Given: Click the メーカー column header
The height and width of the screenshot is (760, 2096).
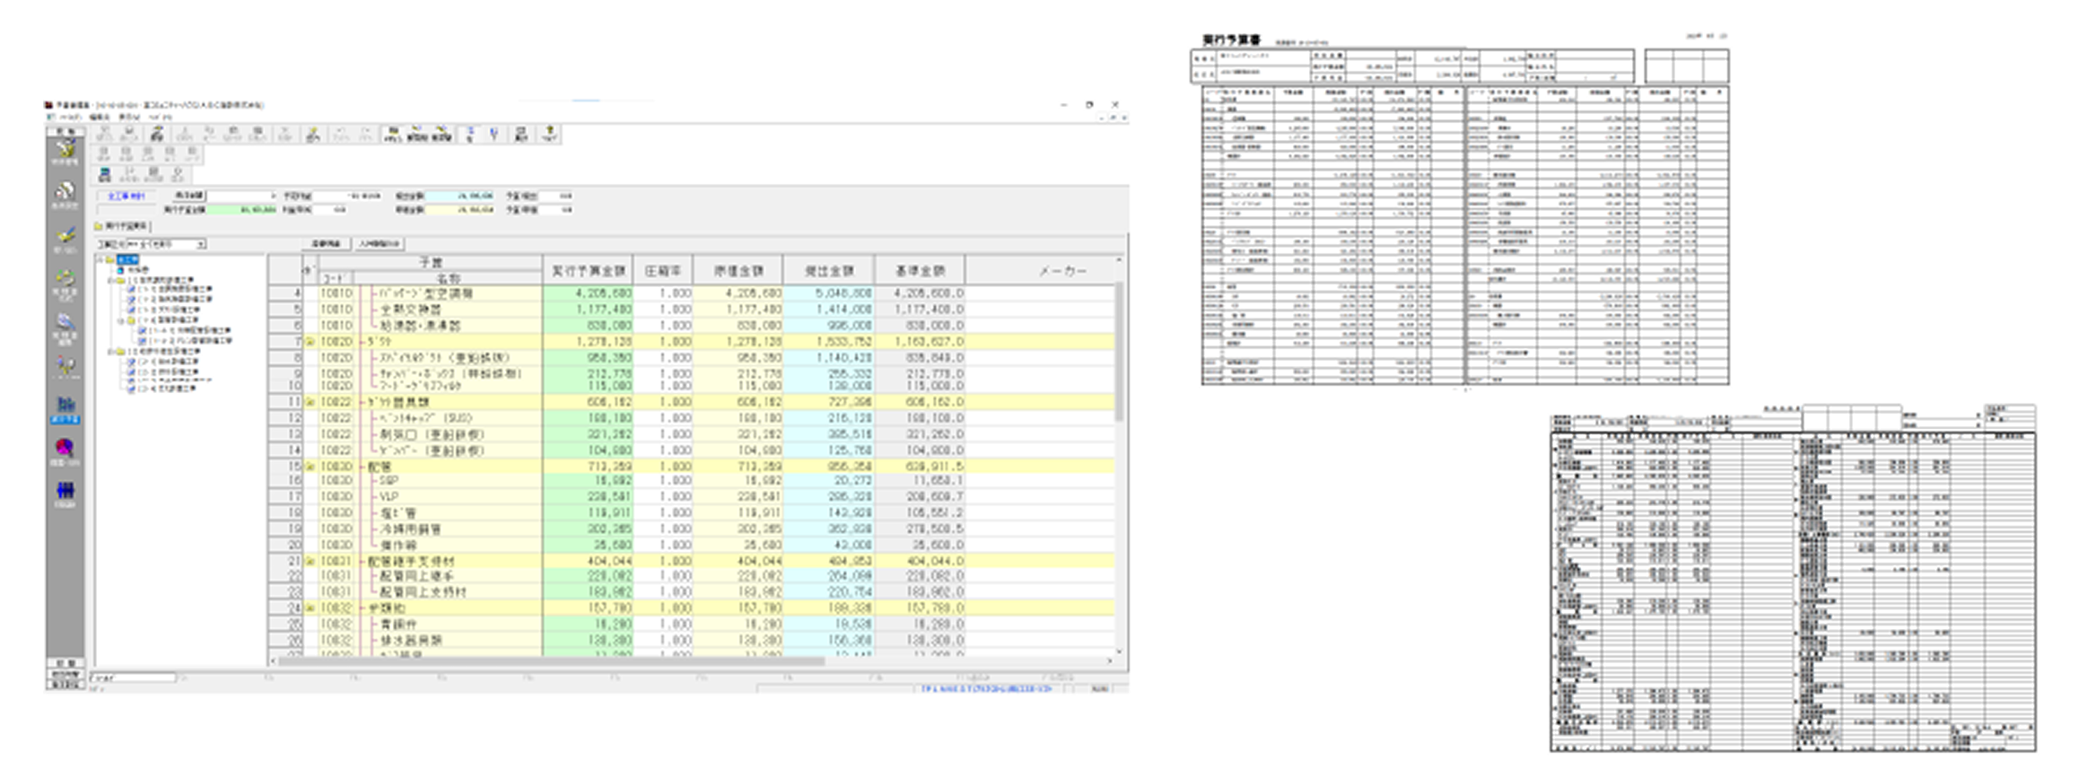Looking at the screenshot, I should 1062,270.
